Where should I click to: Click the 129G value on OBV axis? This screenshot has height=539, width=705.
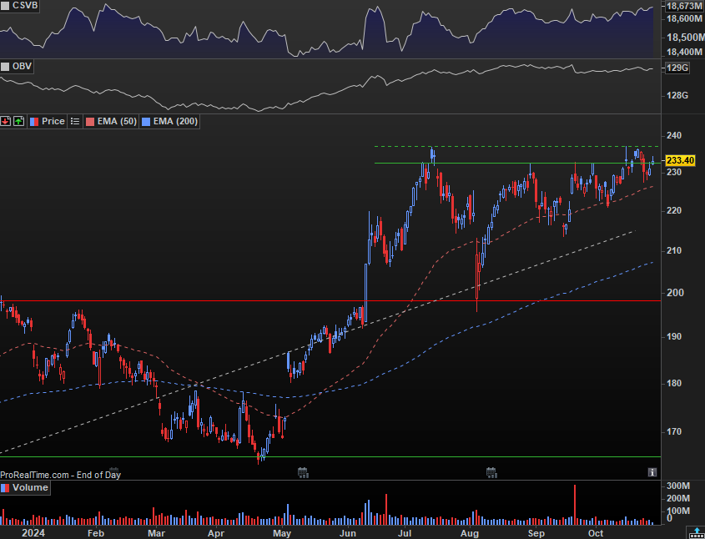[677, 68]
